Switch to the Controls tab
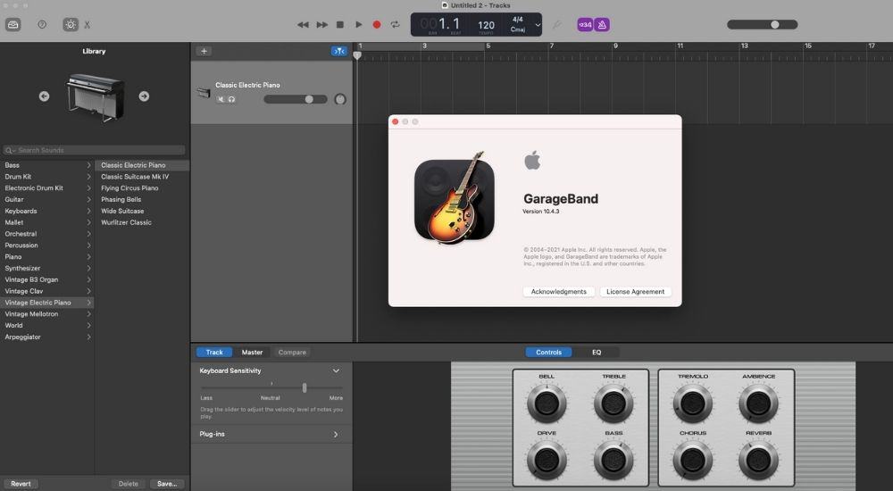 click(x=548, y=352)
